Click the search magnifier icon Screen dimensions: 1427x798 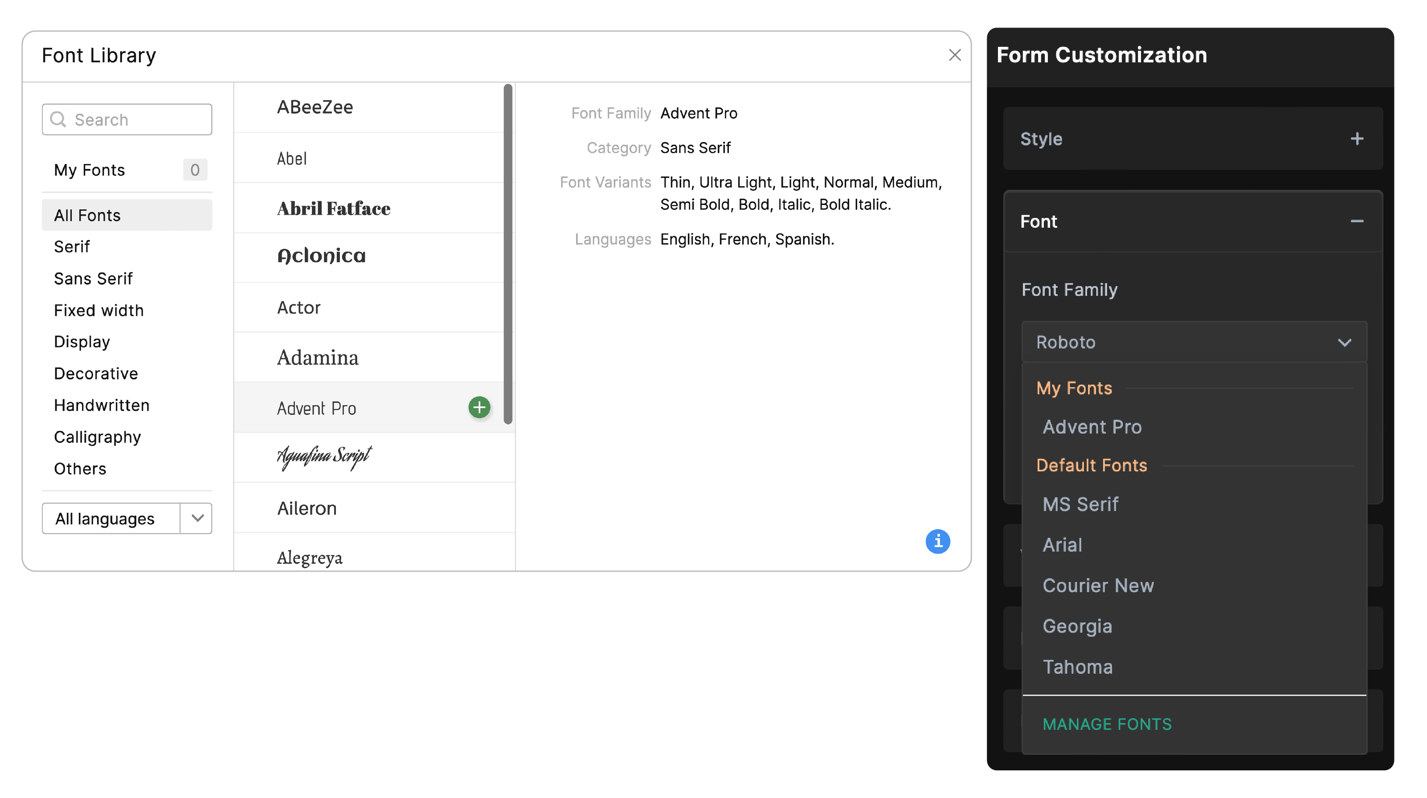[x=58, y=119]
